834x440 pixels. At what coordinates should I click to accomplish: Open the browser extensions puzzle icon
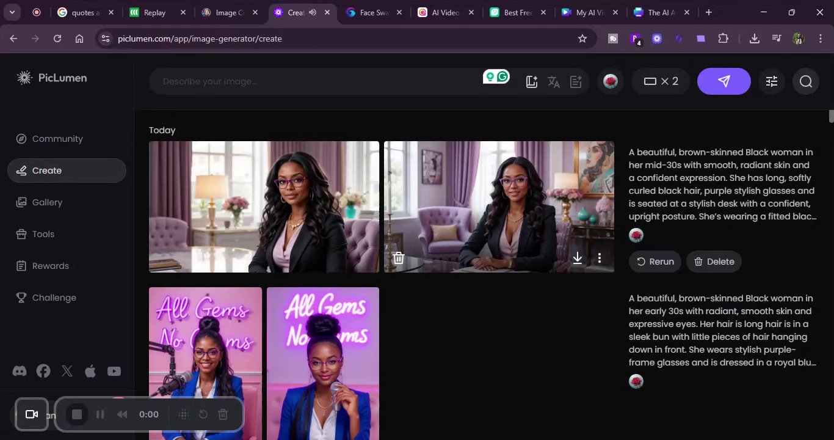(723, 38)
